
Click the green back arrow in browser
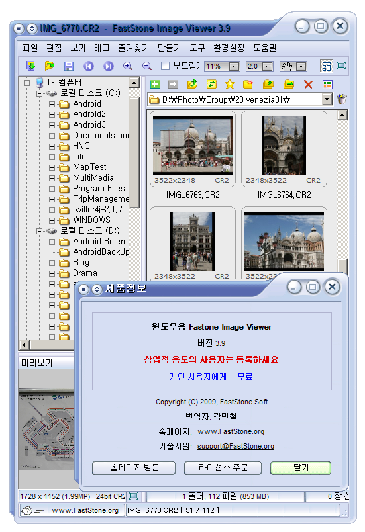coord(155,84)
